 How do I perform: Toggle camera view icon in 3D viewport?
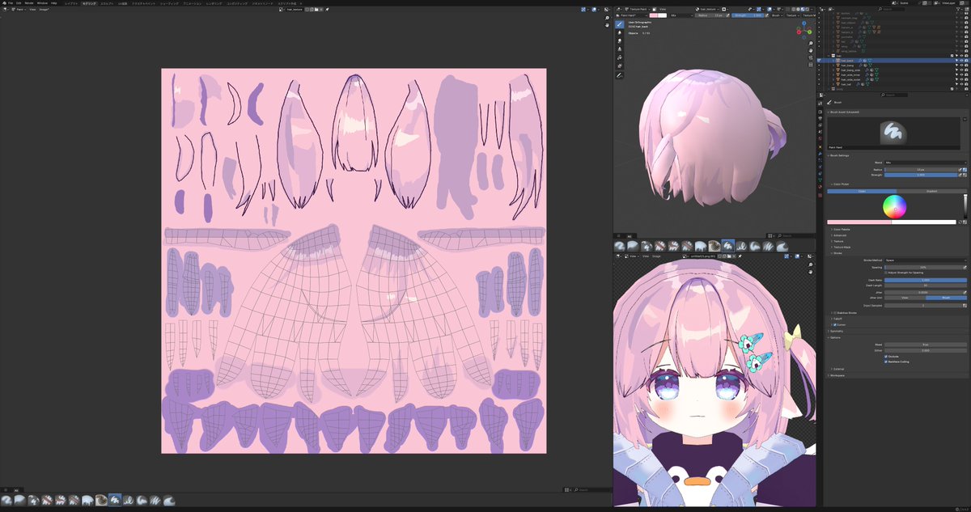click(811, 57)
